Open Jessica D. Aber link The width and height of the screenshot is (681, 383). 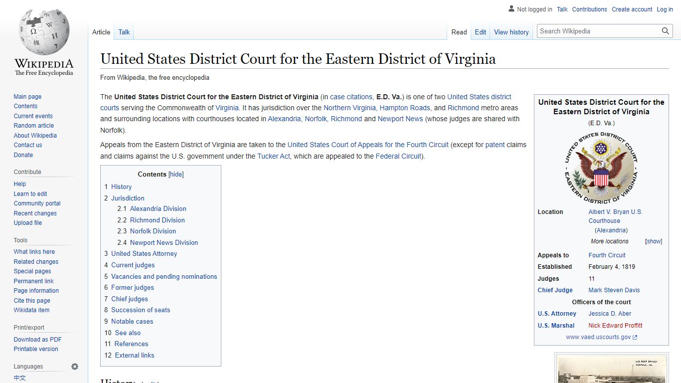[x=610, y=314]
